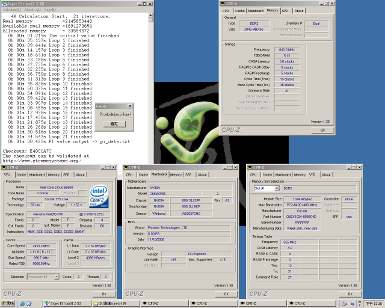This screenshot has height=308, width=385.
Task: Click the PC2-6400 (400 MHz) bandwidth field
Action: 302,205
